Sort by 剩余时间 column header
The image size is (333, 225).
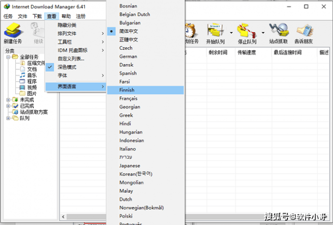coord(221,52)
